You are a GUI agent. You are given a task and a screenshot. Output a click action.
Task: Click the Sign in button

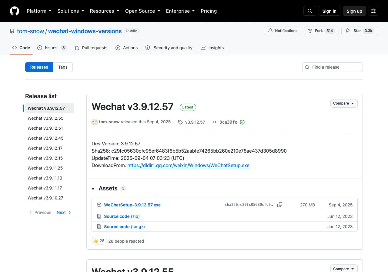(x=329, y=11)
